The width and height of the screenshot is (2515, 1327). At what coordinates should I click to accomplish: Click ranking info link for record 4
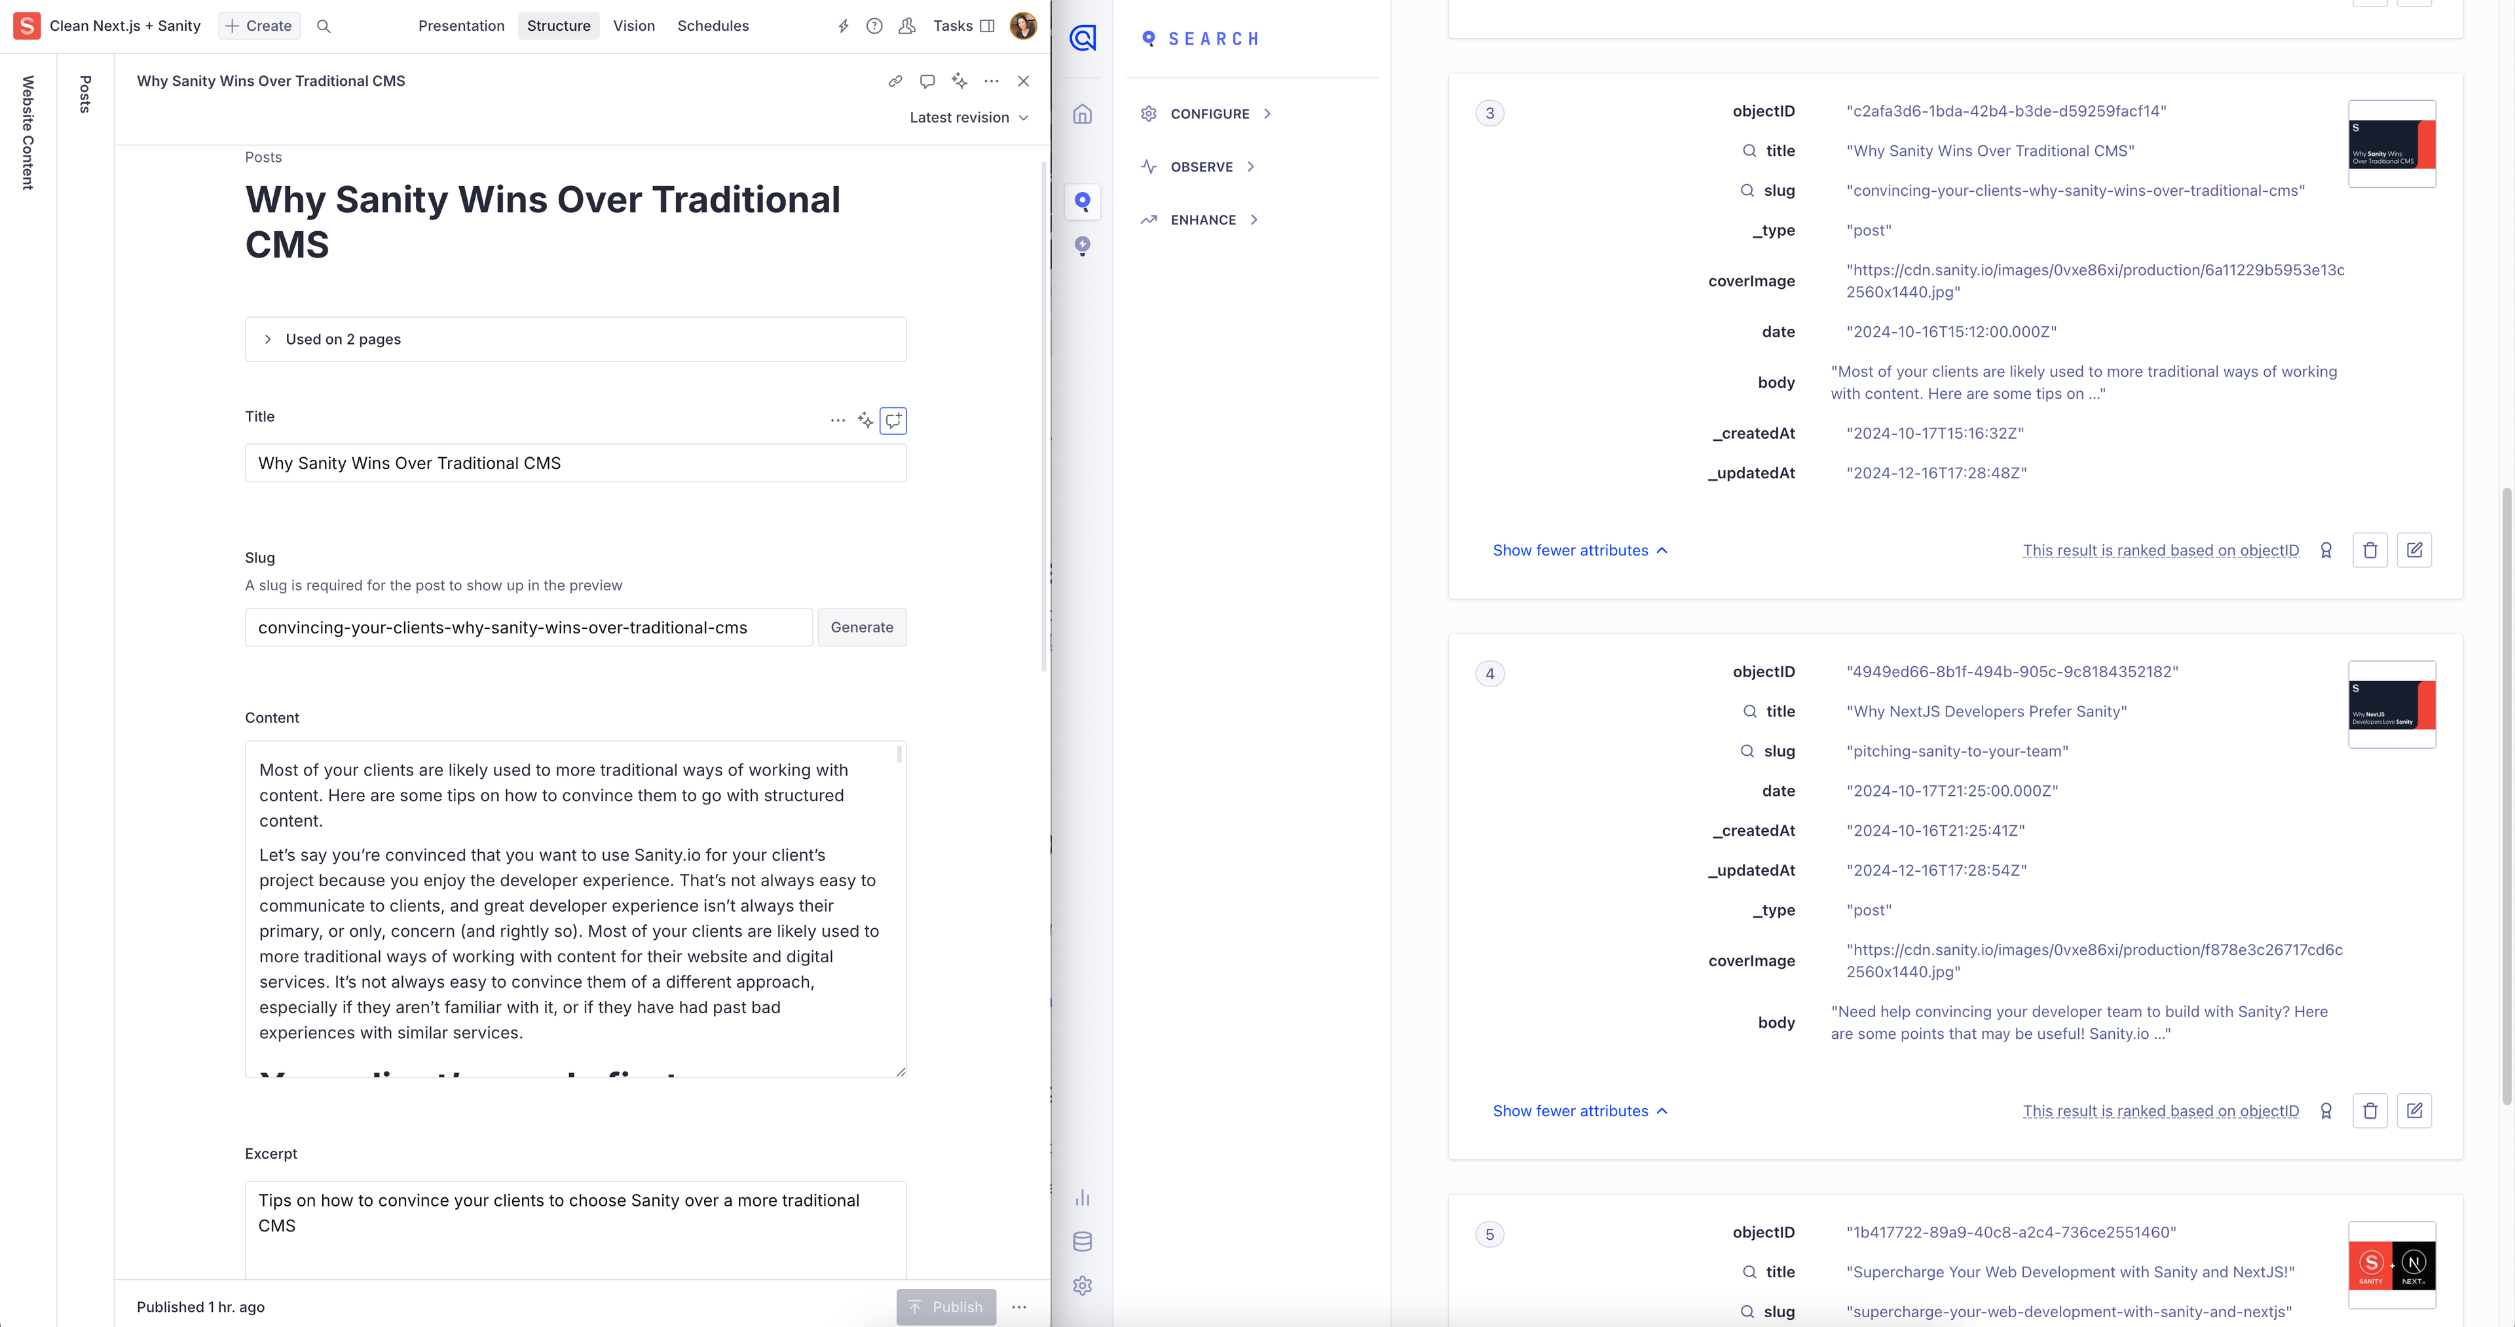[2159, 1112]
